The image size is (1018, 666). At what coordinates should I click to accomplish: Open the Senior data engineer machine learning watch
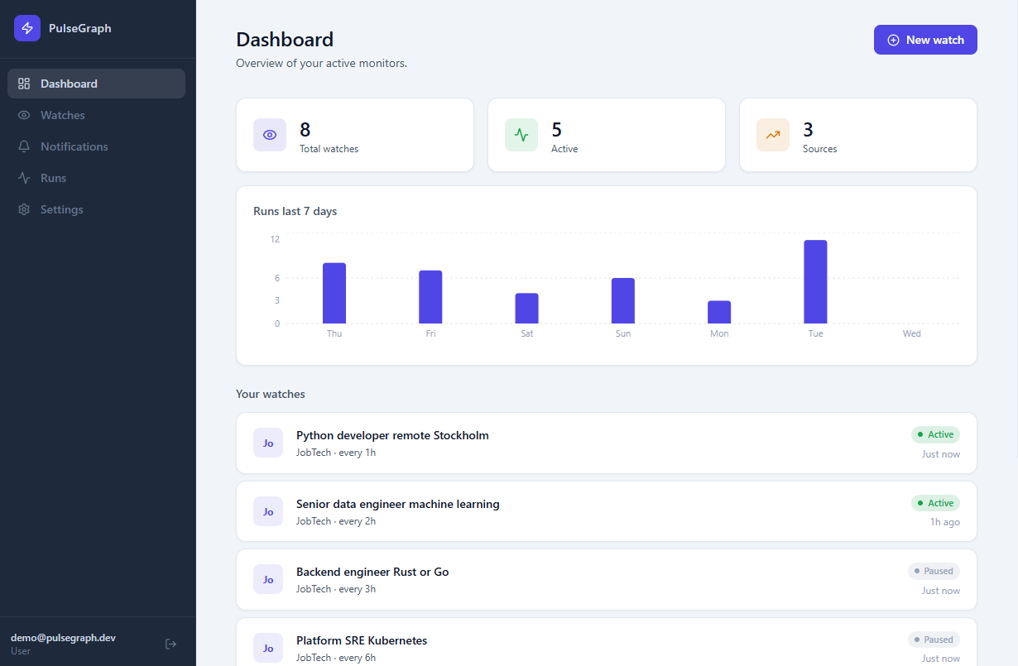[607, 511]
